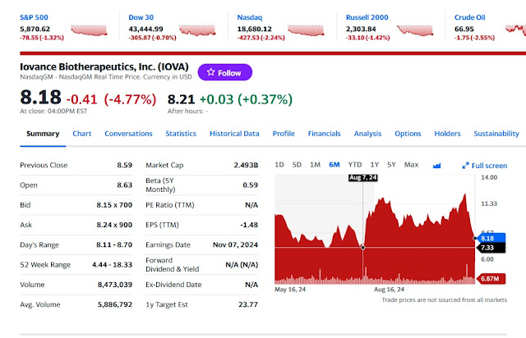This screenshot has height=338, width=526.
Task: Open the S&P 500 index link
Action: [34, 17]
